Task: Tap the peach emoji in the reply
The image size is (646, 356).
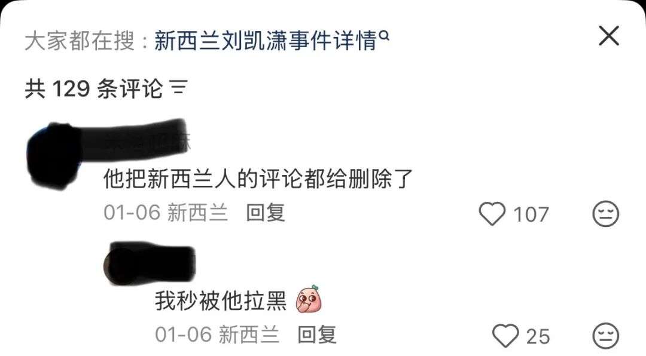Action: [309, 299]
